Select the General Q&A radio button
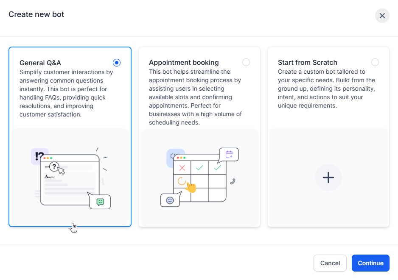 117,63
